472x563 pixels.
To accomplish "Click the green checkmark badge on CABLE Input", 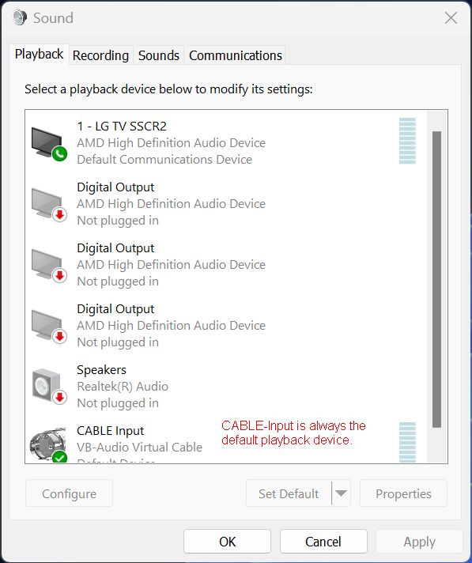I will [59, 457].
